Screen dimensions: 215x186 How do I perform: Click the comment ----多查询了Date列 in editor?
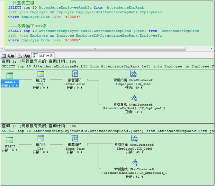[28, 26]
